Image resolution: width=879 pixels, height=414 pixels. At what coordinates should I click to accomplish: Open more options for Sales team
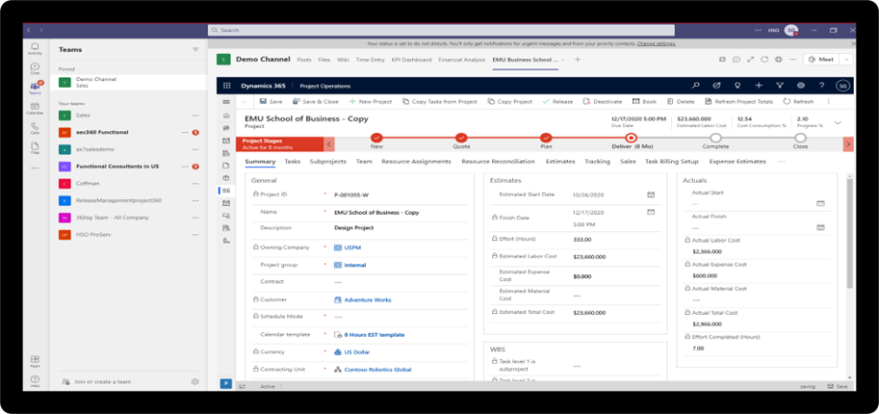click(195, 115)
